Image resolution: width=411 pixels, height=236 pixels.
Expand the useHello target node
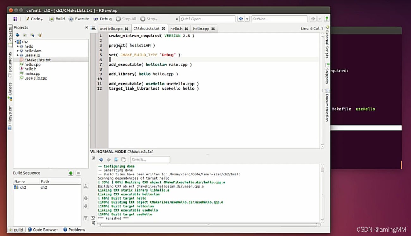[18, 55]
